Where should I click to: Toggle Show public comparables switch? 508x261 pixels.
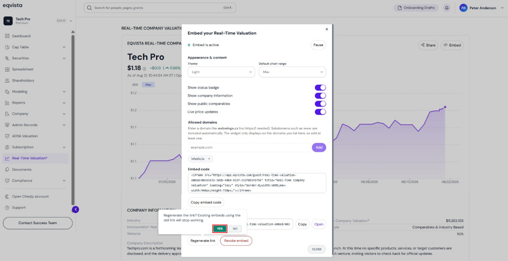click(x=320, y=104)
